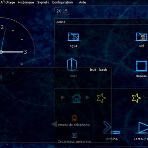Open the misc folder icon
This screenshot has width=148, height=148.
pyautogui.click(x=72, y=65)
